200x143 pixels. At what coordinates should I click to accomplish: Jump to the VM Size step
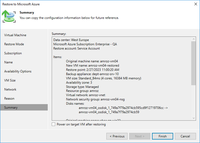(x=10, y=80)
